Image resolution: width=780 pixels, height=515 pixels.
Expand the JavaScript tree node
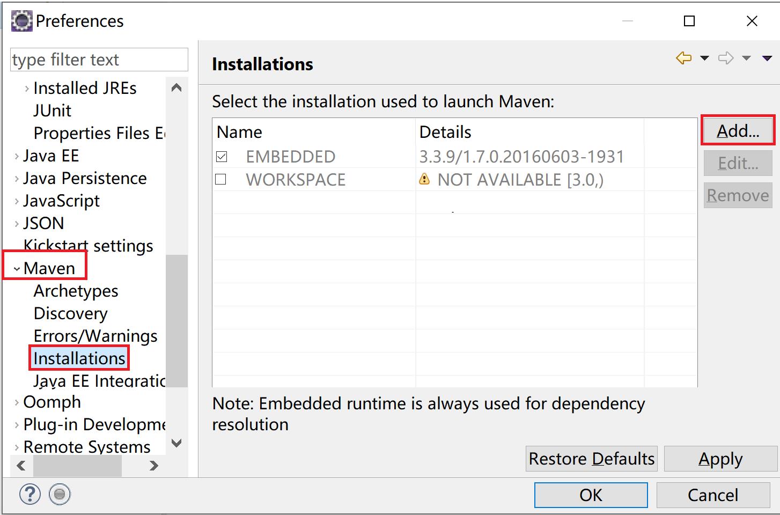(x=17, y=201)
